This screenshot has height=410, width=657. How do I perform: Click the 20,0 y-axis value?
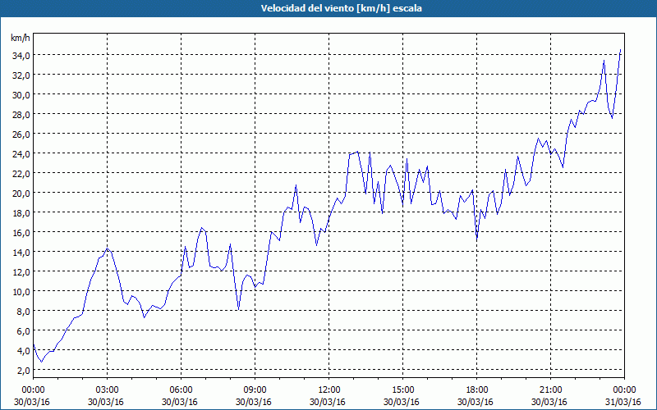pos(20,193)
